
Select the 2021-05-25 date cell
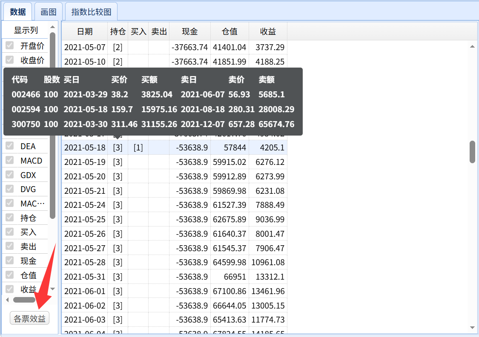[x=84, y=219]
